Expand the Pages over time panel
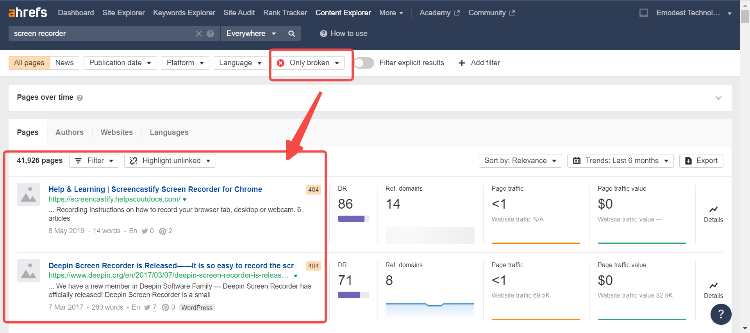Image resolution: width=750 pixels, height=333 pixels. click(x=718, y=98)
